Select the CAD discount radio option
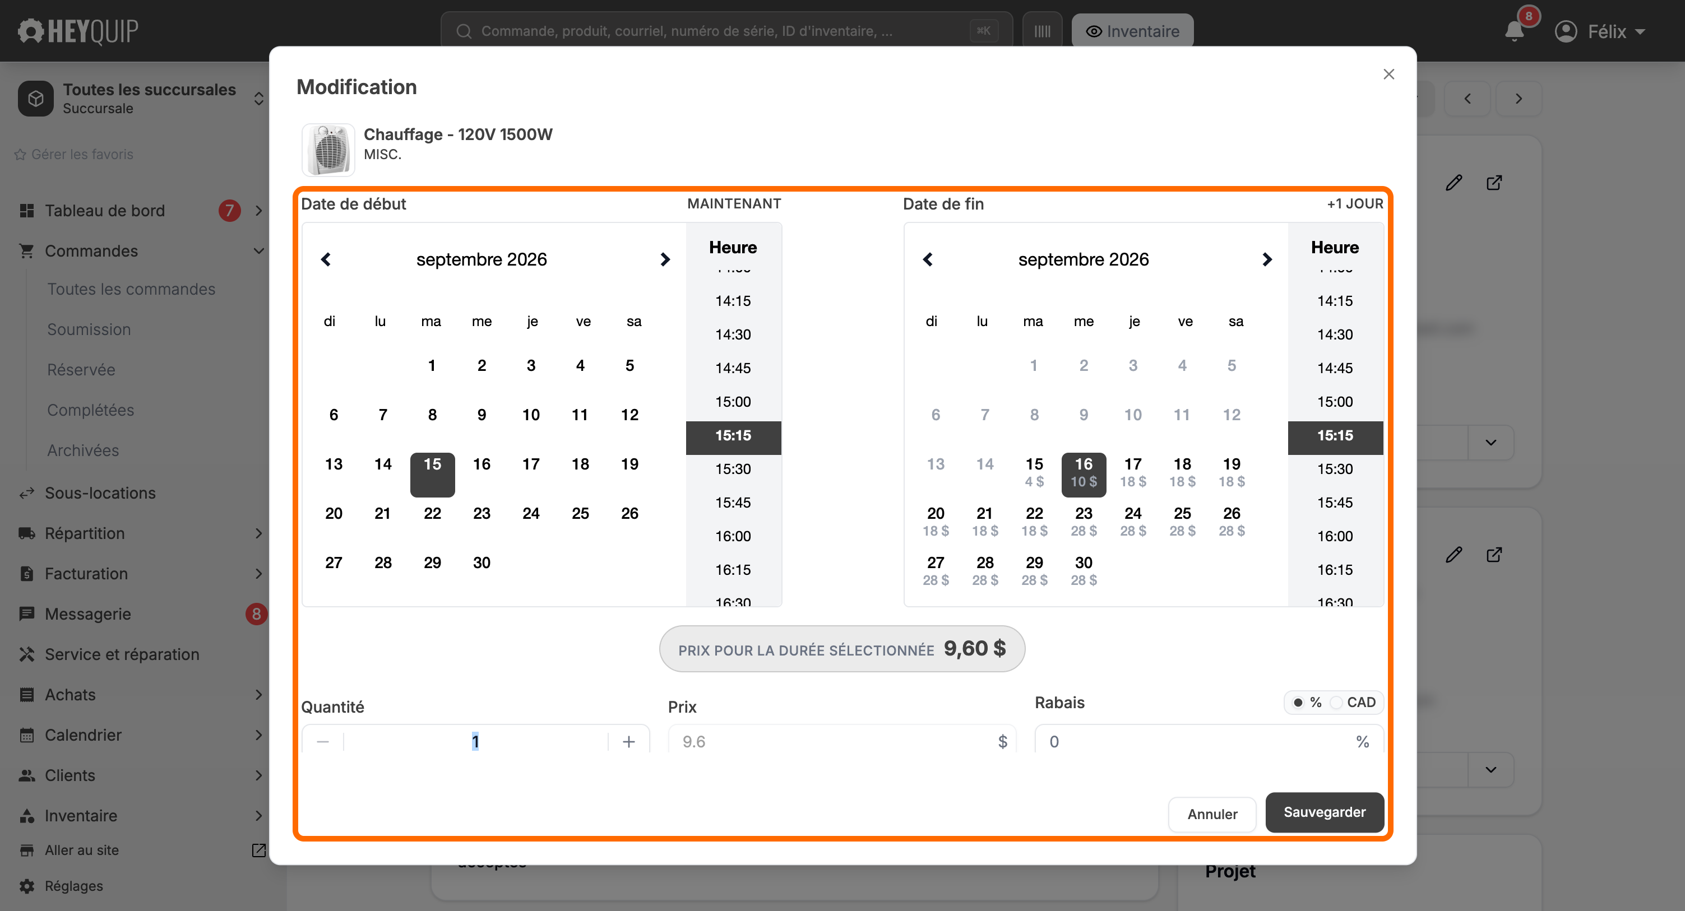 (1336, 703)
